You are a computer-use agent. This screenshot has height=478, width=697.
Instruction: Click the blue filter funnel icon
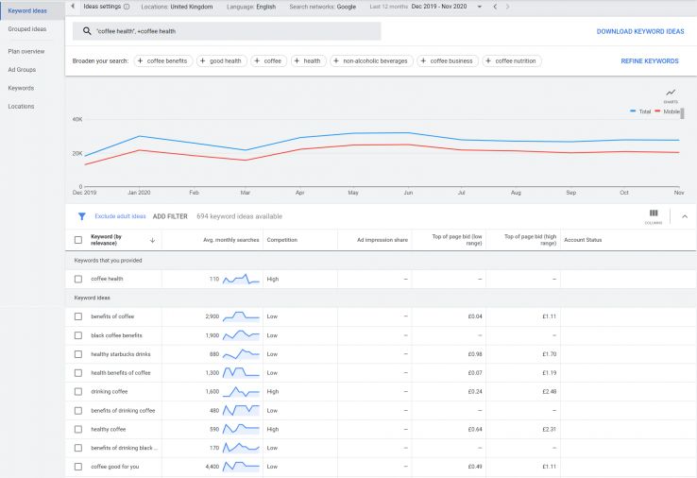coord(81,216)
